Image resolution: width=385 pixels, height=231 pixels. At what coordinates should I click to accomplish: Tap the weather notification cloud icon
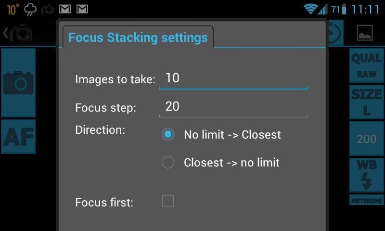tap(30, 10)
